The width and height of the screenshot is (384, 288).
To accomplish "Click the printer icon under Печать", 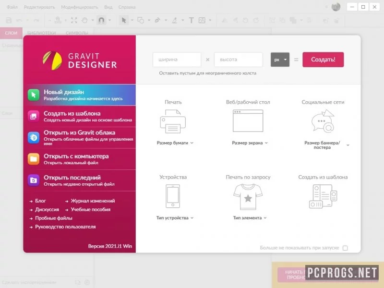I will tap(173, 121).
